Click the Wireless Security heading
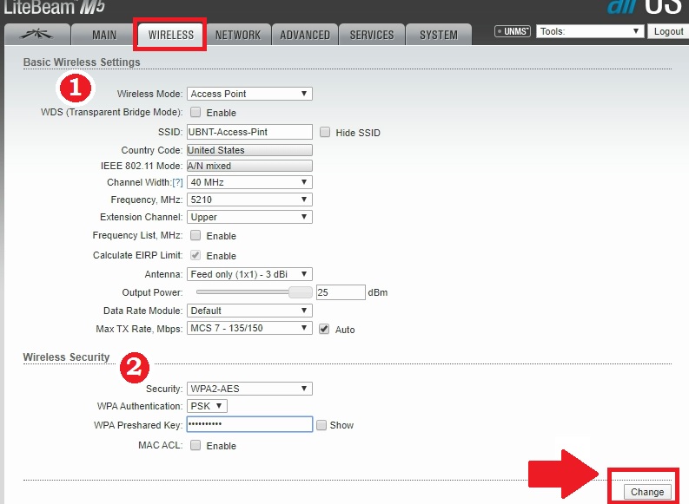Viewport: 689px width, 504px height. (x=66, y=357)
